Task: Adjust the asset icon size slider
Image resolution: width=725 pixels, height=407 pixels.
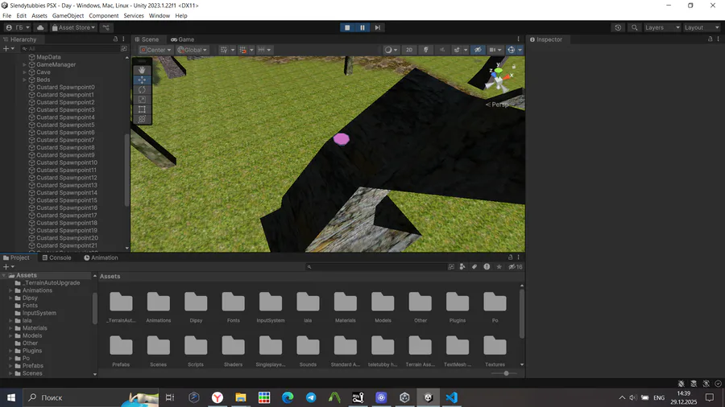Action: coord(507,373)
